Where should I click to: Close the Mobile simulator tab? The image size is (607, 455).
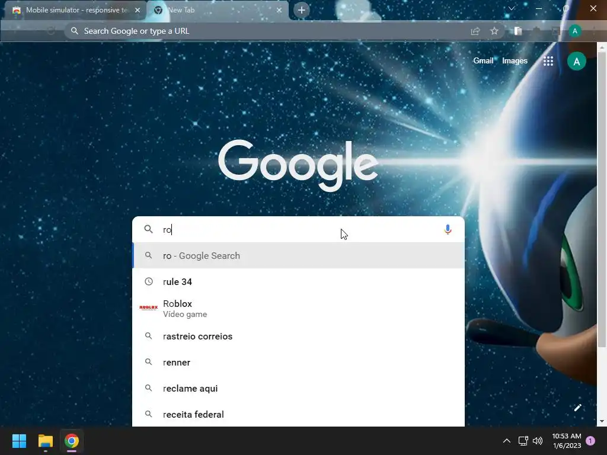point(138,10)
